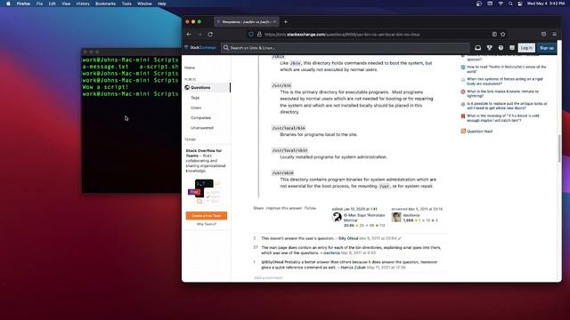Open Tags in the left sidebar
Viewport: 570px width, 320px height.
[x=195, y=98]
